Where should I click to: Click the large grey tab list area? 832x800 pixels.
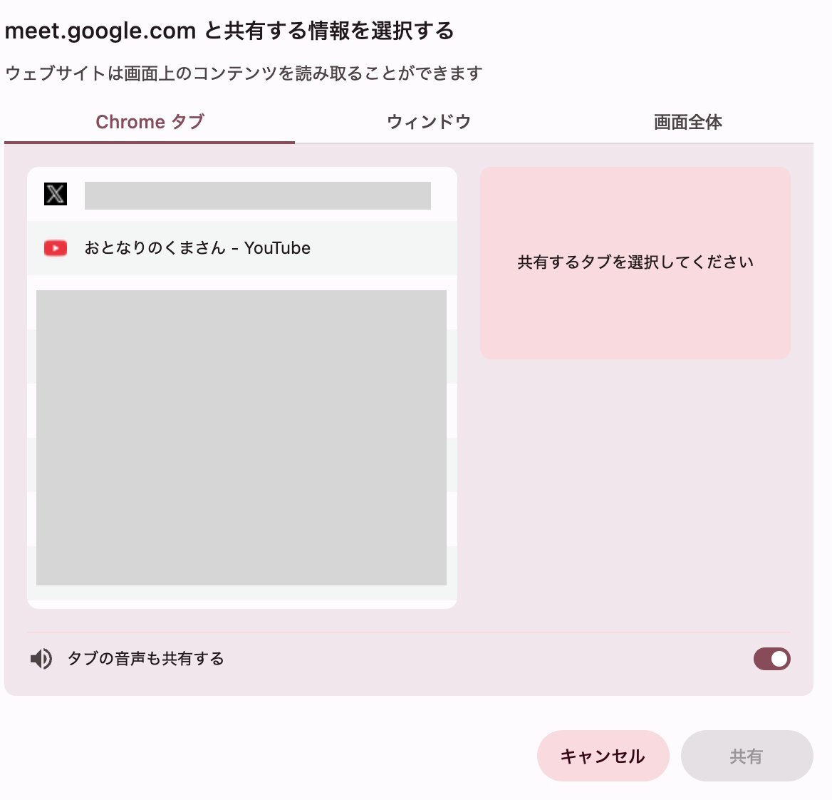click(241, 438)
